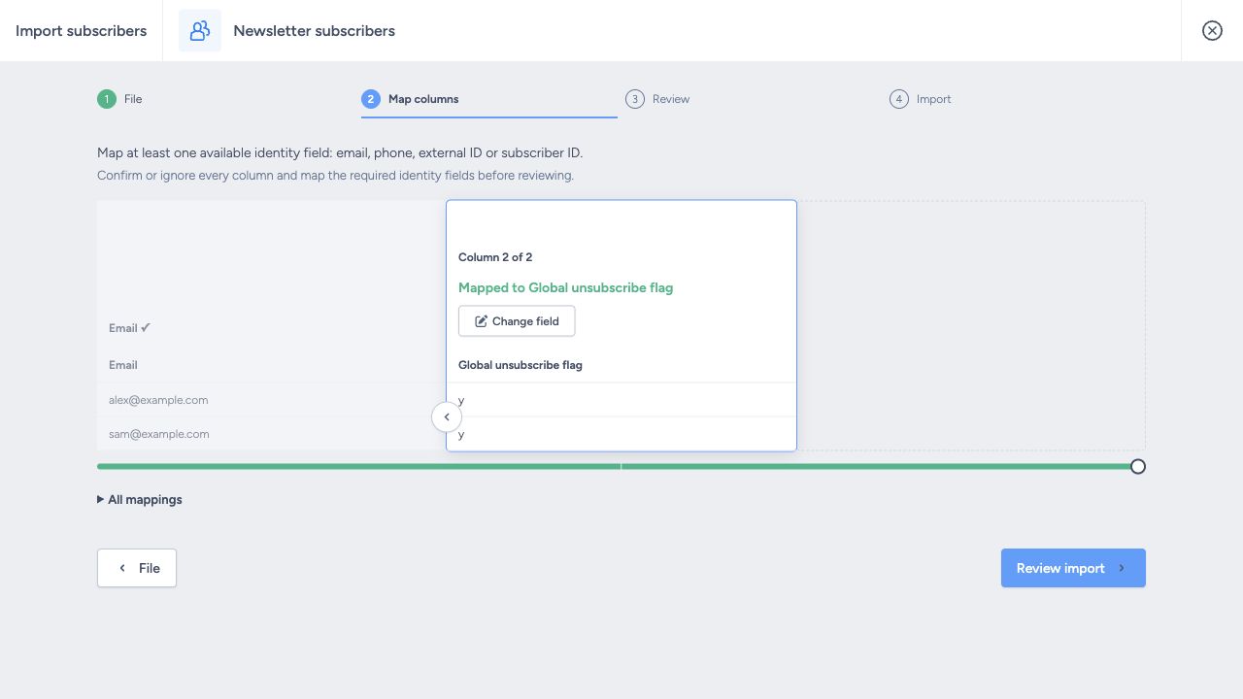This screenshot has height=699, width=1243.
Task: Click the 'Newsletter subscribers' list name
Action: click(x=314, y=31)
